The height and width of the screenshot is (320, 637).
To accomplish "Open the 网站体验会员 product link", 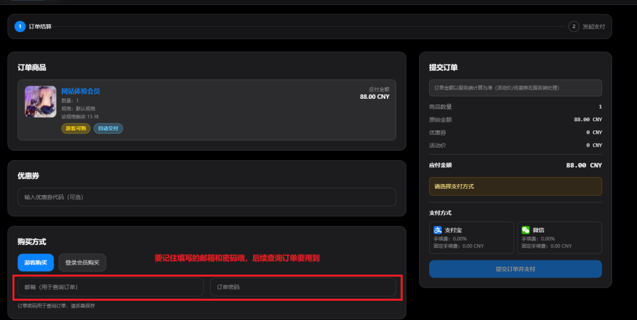I will click(x=80, y=91).
